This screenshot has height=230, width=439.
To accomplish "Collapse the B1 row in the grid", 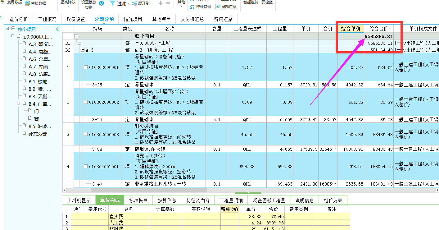I will (x=79, y=43).
